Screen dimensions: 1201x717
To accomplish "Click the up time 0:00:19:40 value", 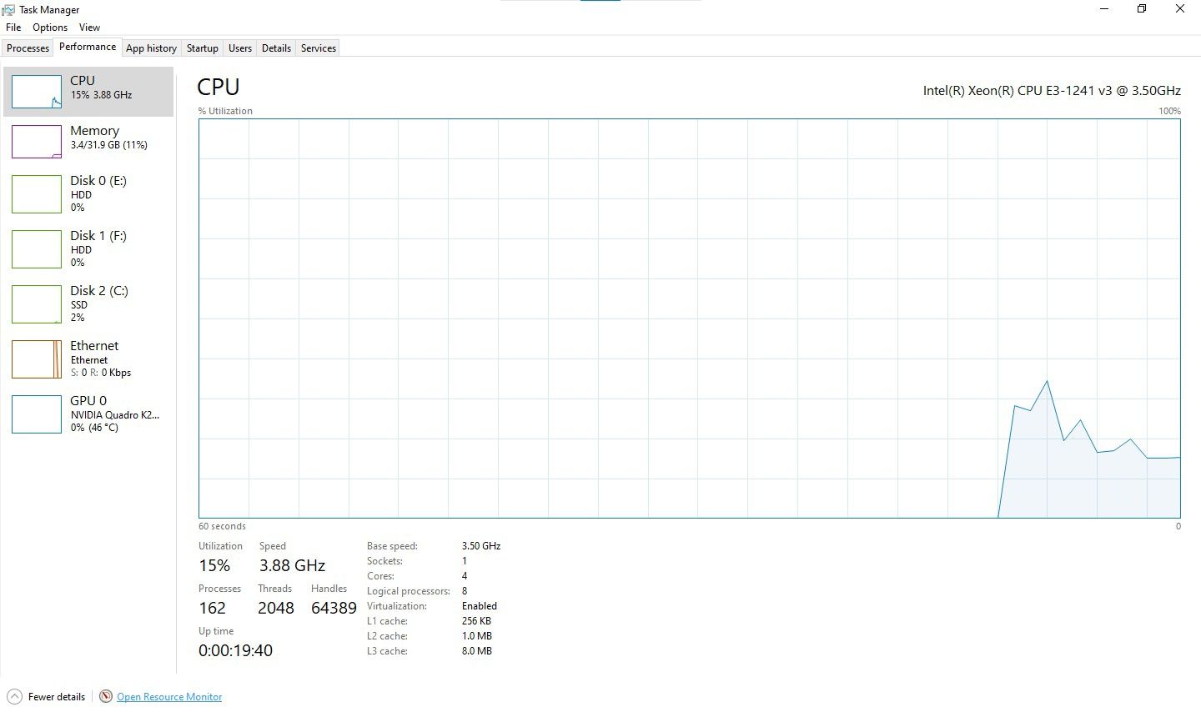I will pos(235,650).
